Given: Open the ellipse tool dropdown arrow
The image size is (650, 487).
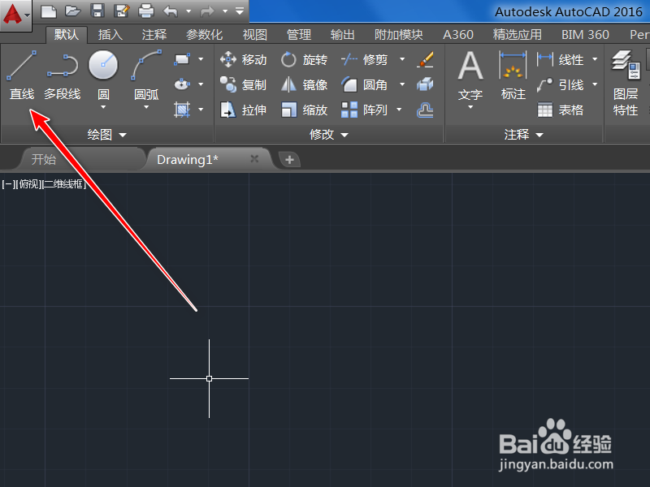Looking at the screenshot, I should click(201, 84).
